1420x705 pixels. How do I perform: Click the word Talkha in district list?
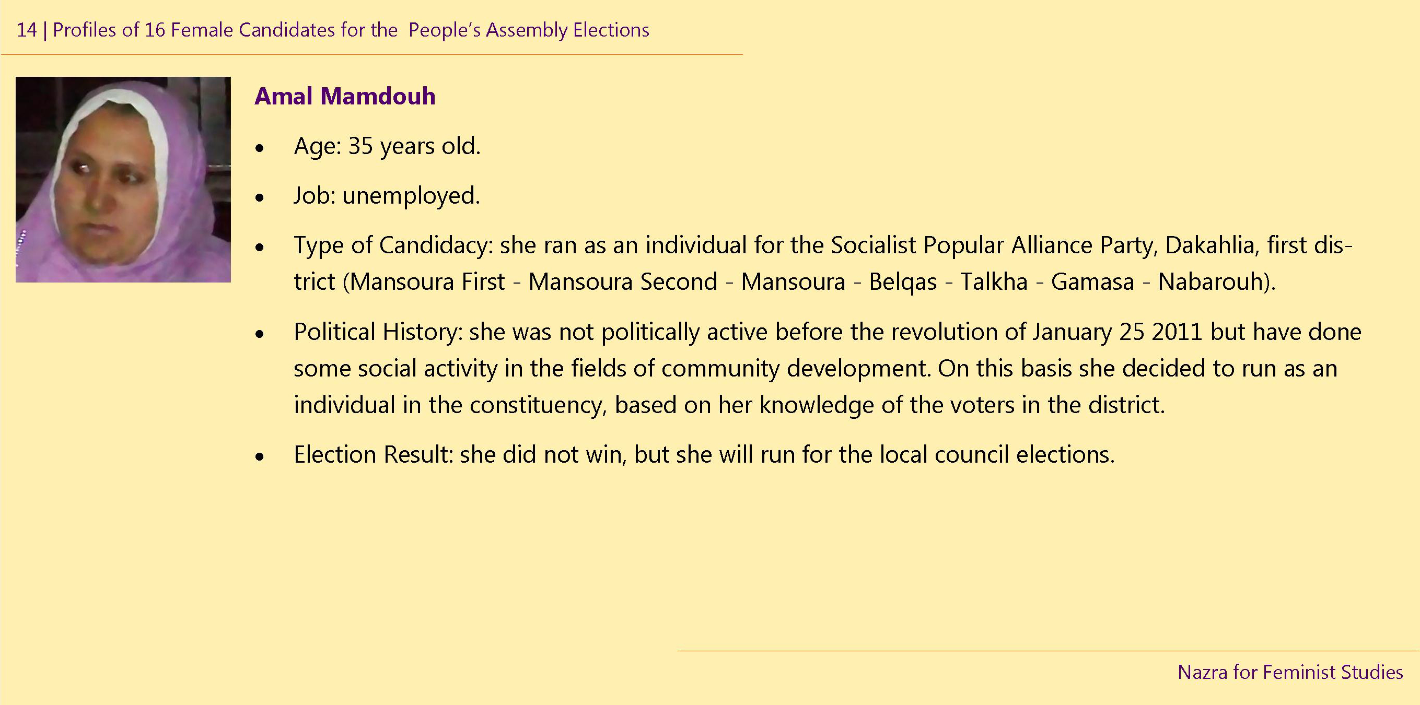[994, 282]
